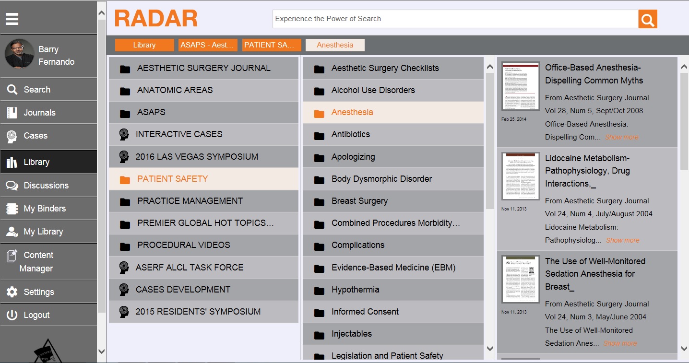This screenshot has width=689, height=363.
Task: Click folder icon beside Aesthetic Surgery Checklists
Action: tap(319, 69)
